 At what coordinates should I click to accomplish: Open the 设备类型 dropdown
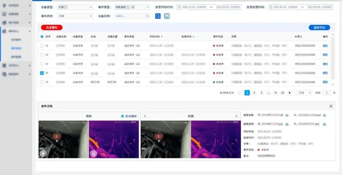click(75, 7)
